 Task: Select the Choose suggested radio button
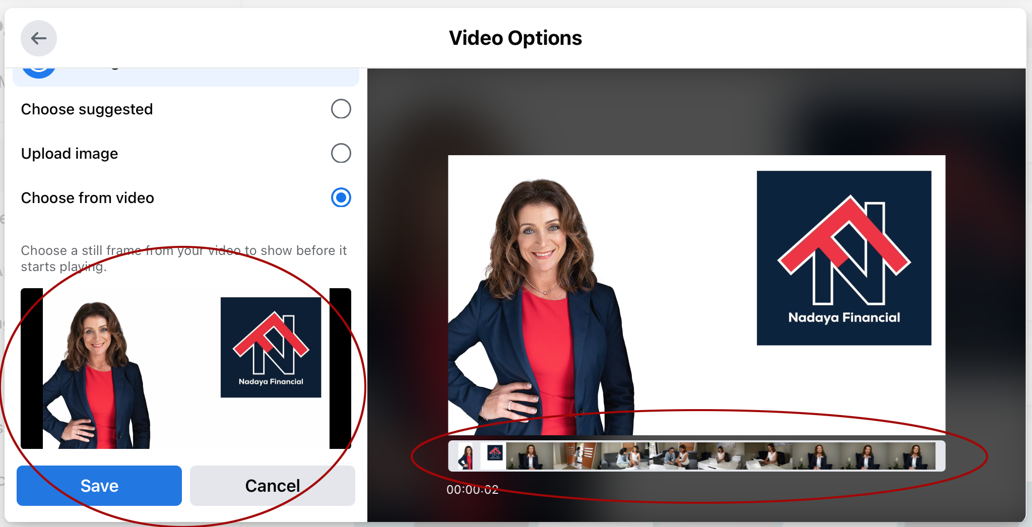[341, 109]
